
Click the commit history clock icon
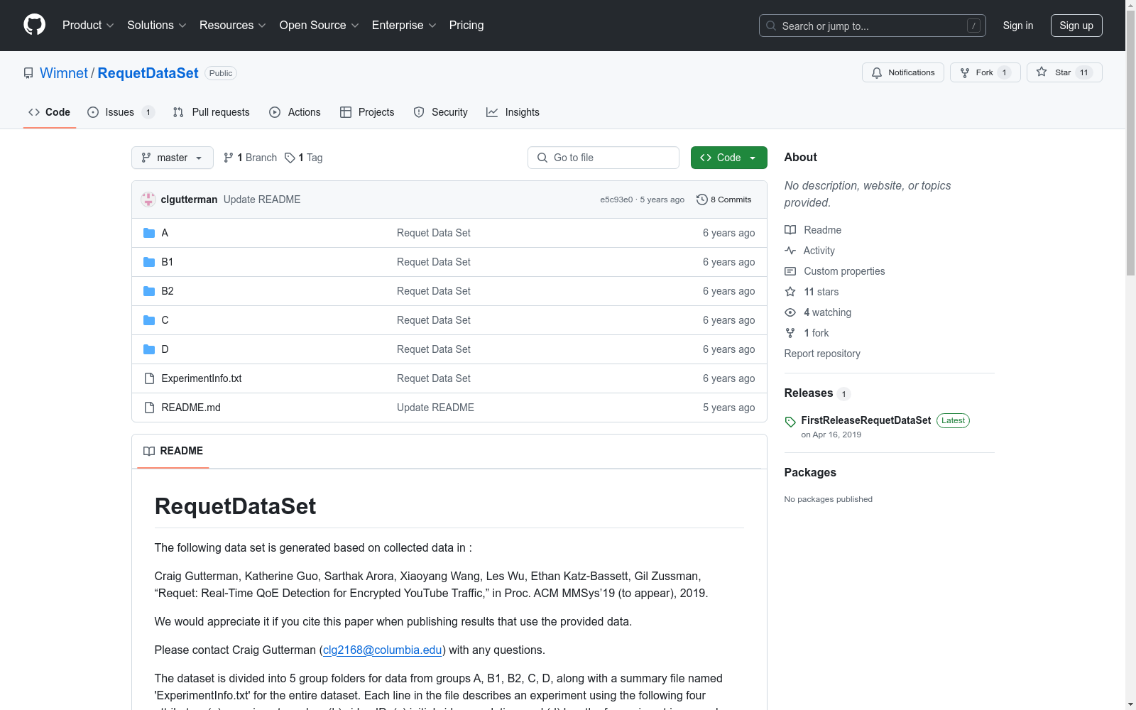click(x=702, y=200)
